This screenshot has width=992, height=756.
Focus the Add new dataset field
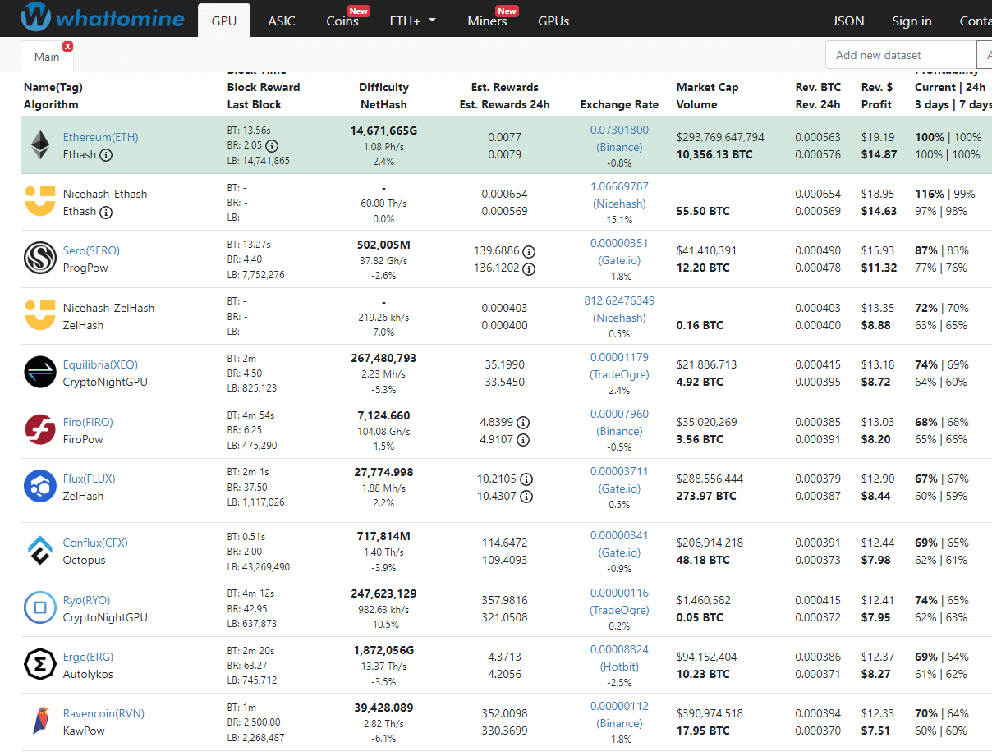(901, 55)
